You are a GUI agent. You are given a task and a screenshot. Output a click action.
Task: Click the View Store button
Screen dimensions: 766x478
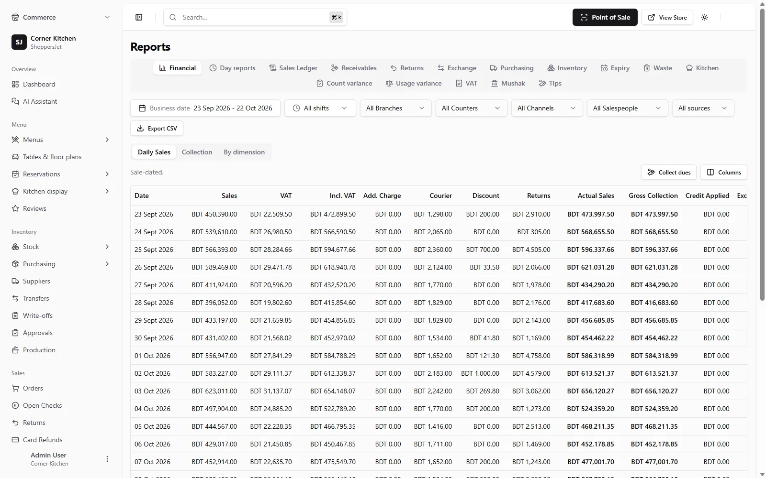(x=667, y=17)
